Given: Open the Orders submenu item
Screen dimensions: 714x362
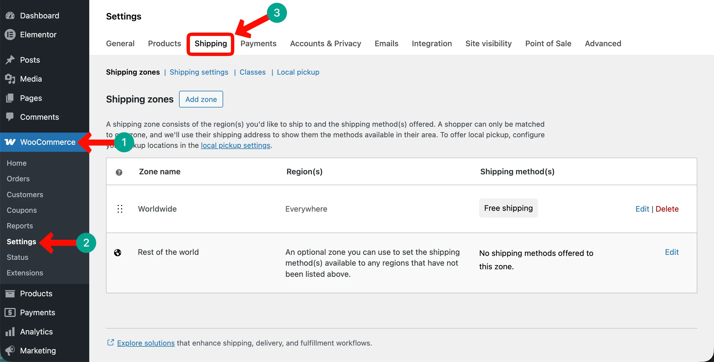Looking at the screenshot, I should (x=18, y=179).
